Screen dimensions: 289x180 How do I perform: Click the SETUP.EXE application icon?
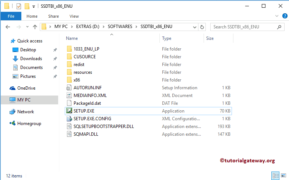69,111
